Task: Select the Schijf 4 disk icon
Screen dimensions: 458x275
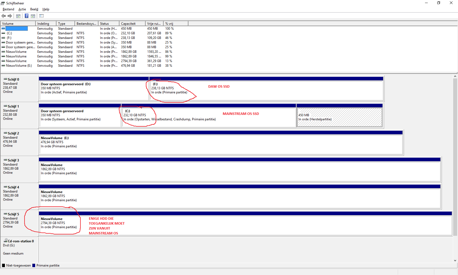Action: [5, 187]
